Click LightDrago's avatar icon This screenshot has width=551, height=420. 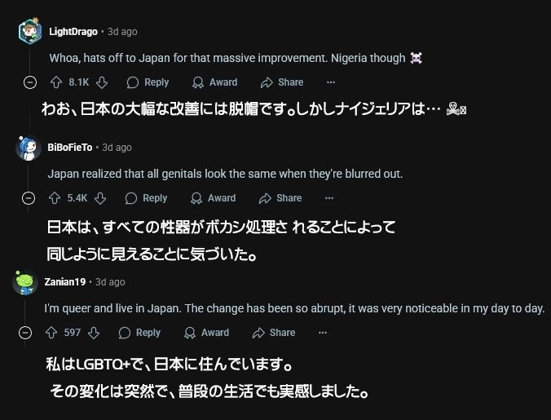pos(30,32)
